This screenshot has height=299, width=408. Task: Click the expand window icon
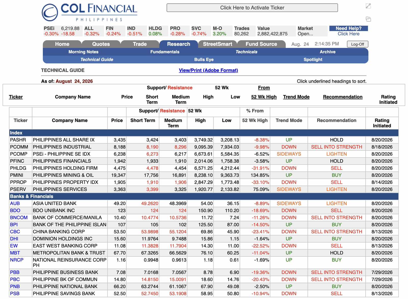point(368,6)
